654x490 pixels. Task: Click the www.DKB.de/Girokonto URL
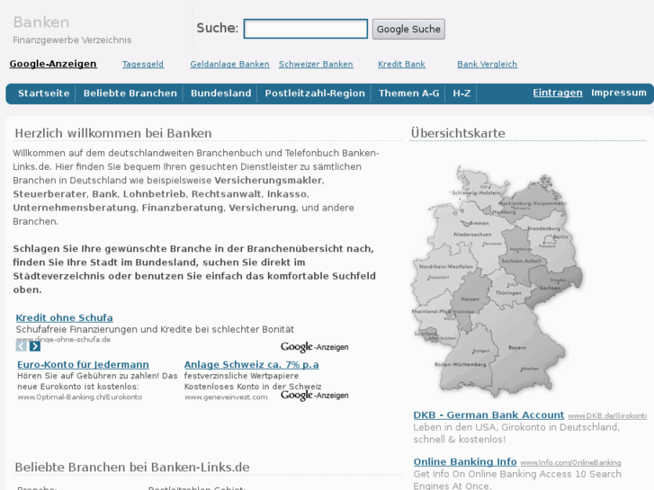tap(607, 415)
